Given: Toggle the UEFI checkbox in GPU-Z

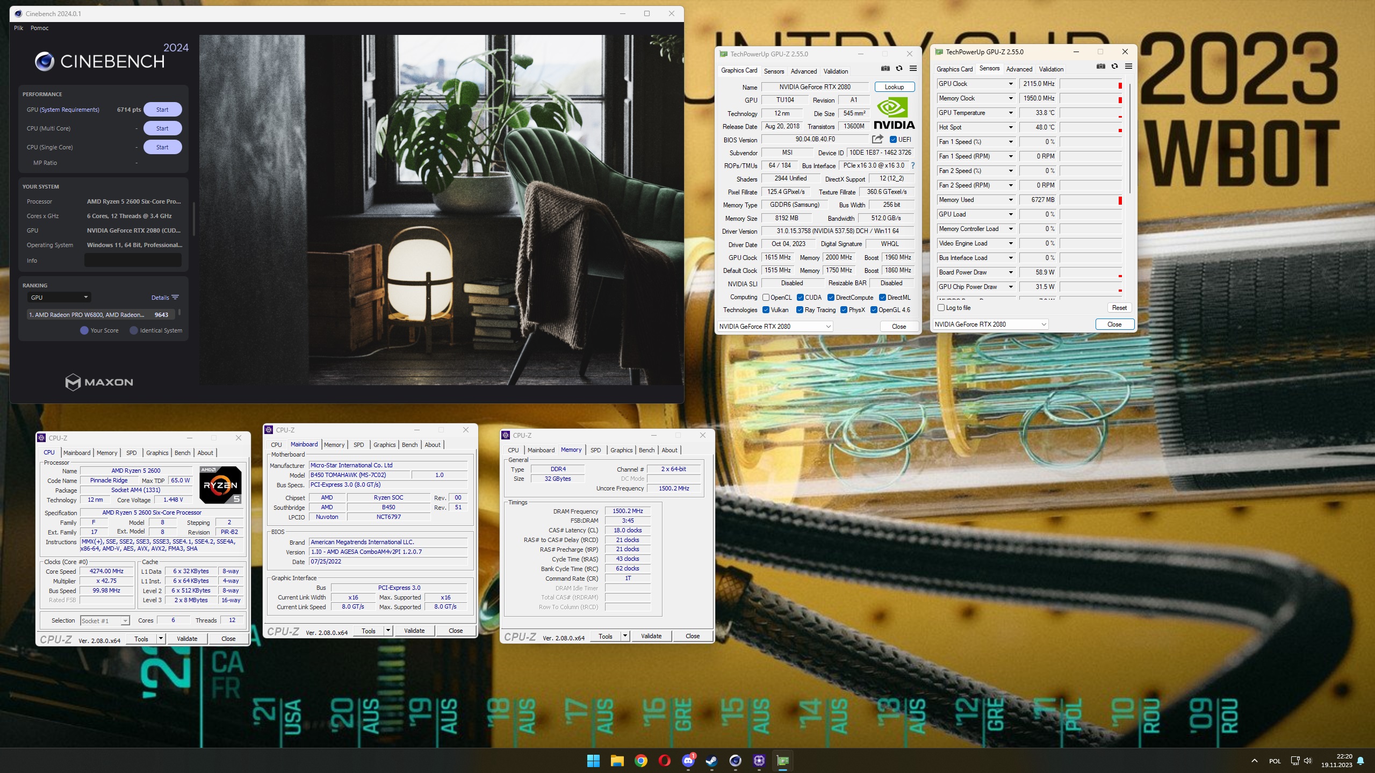Looking at the screenshot, I should pyautogui.click(x=893, y=140).
